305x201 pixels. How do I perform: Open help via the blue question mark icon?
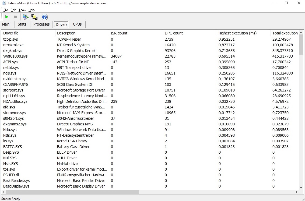pyautogui.click(x=45, y=17)
